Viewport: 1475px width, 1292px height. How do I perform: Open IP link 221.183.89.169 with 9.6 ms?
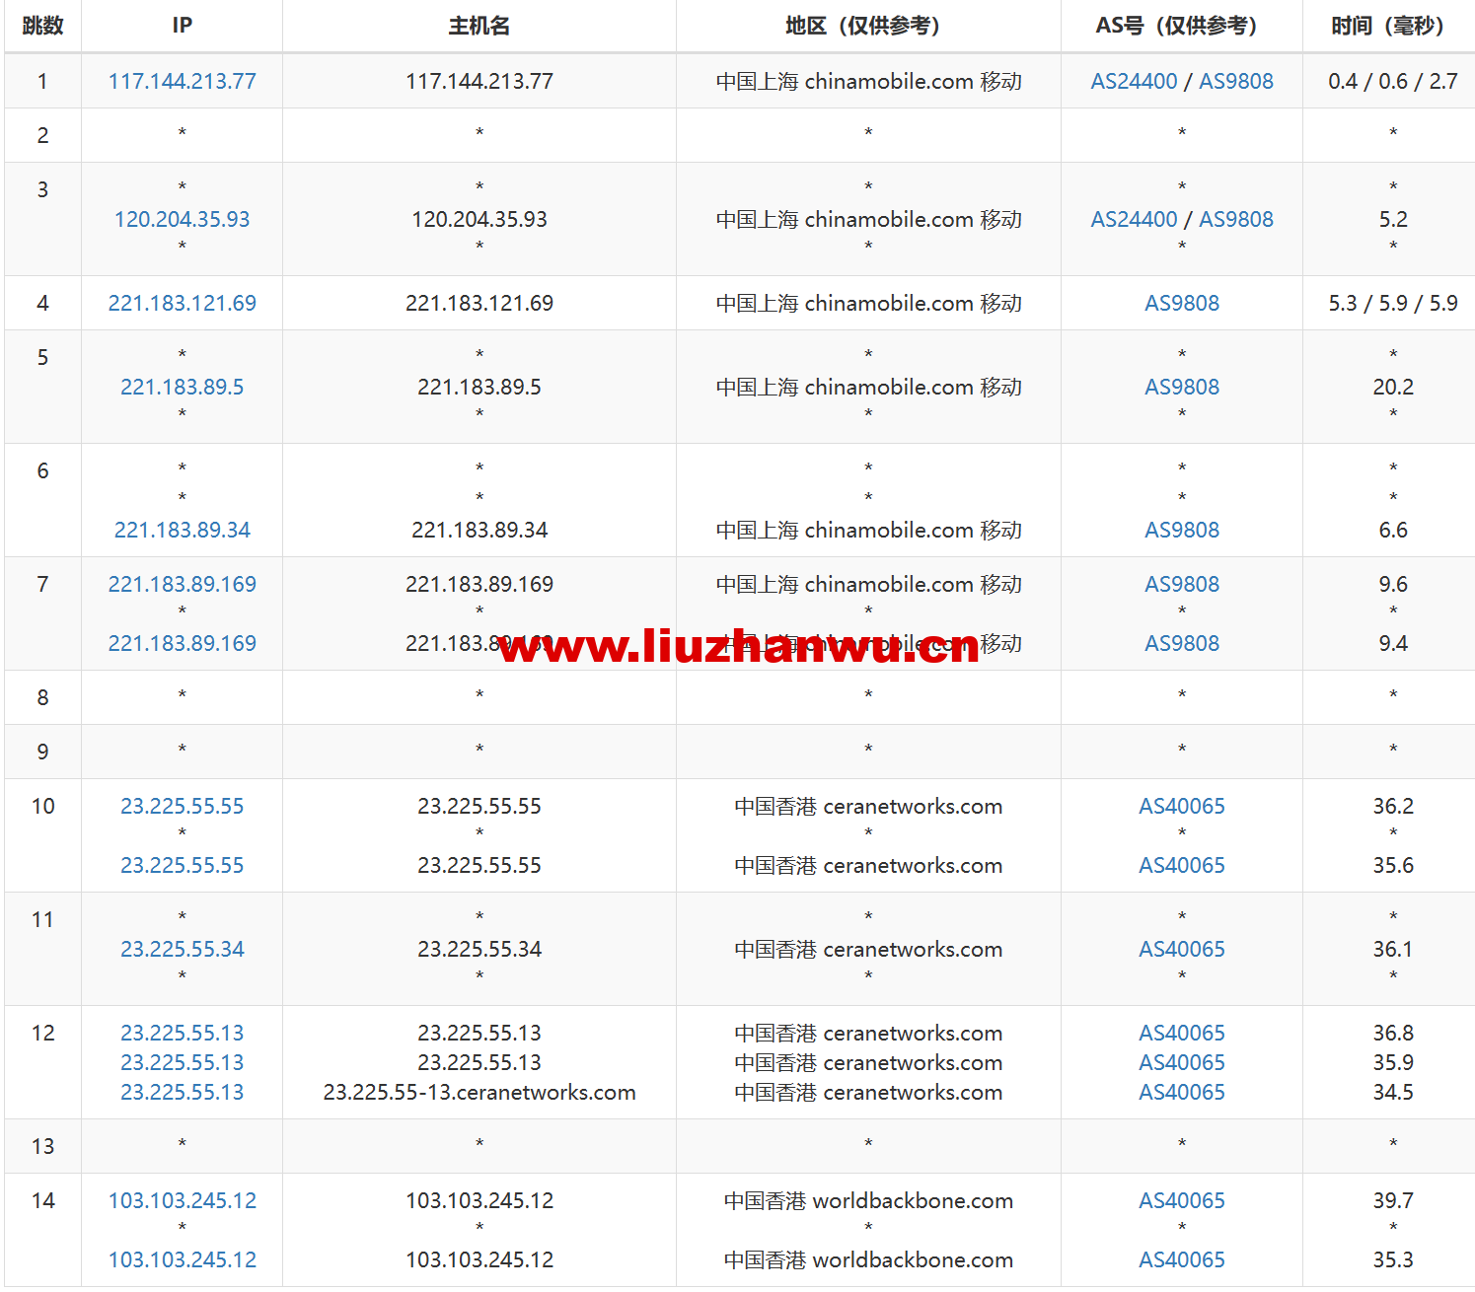(182, 584)
